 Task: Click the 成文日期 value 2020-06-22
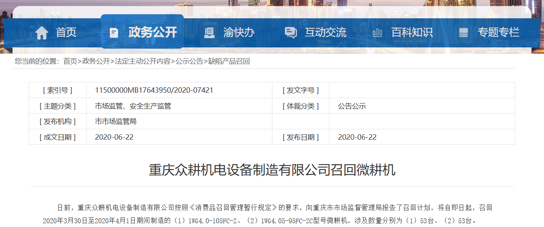pos(114,137)
